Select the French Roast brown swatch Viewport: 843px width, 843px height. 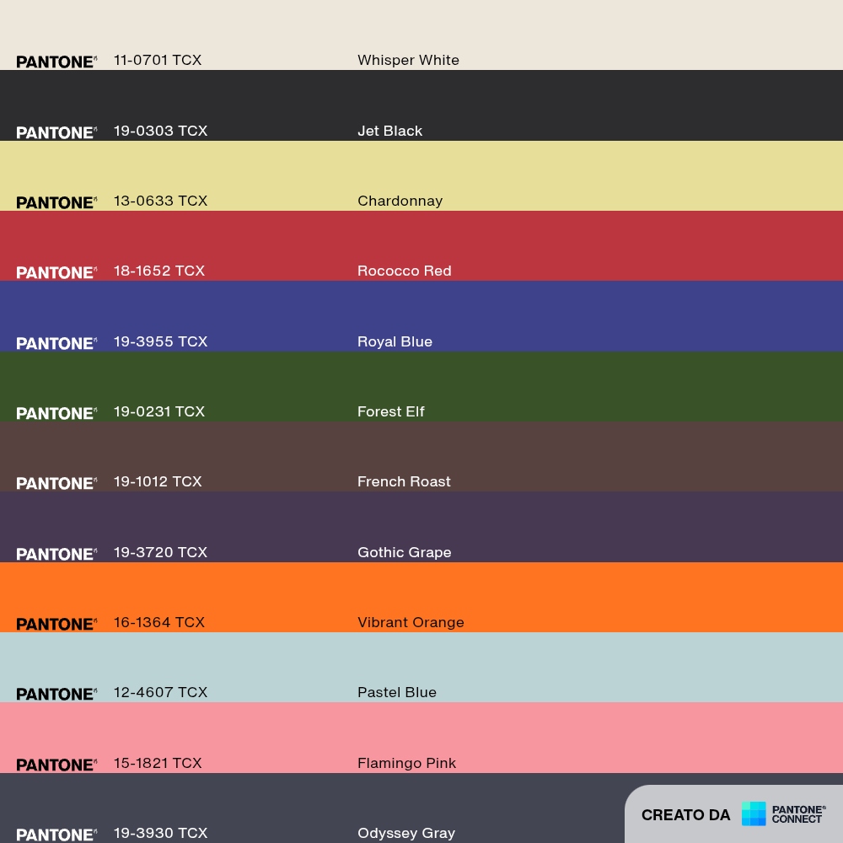coord(421,456)
